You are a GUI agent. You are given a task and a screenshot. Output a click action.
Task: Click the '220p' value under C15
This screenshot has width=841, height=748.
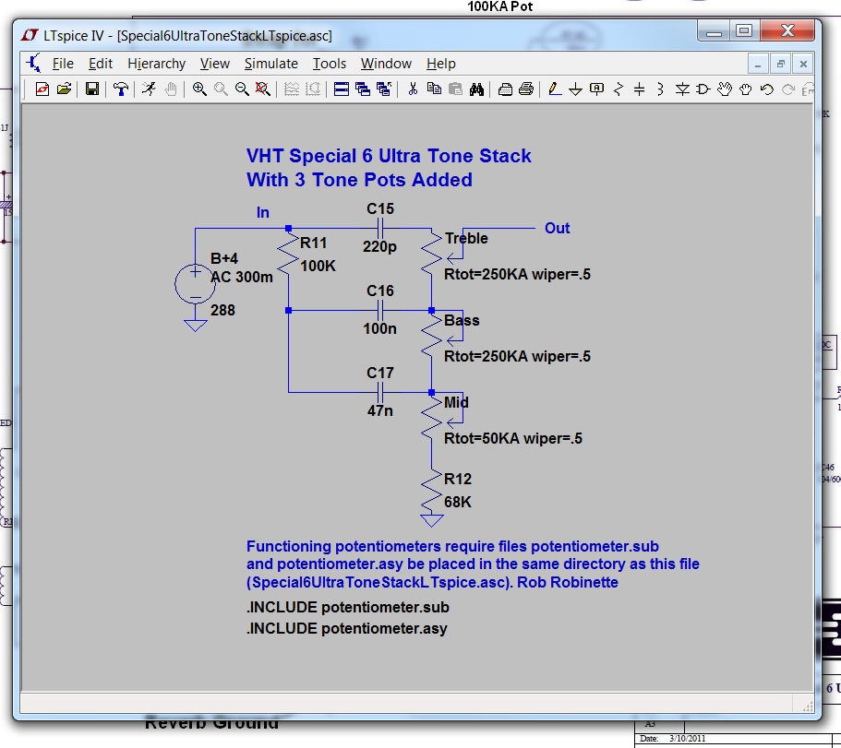click(379, 246)
